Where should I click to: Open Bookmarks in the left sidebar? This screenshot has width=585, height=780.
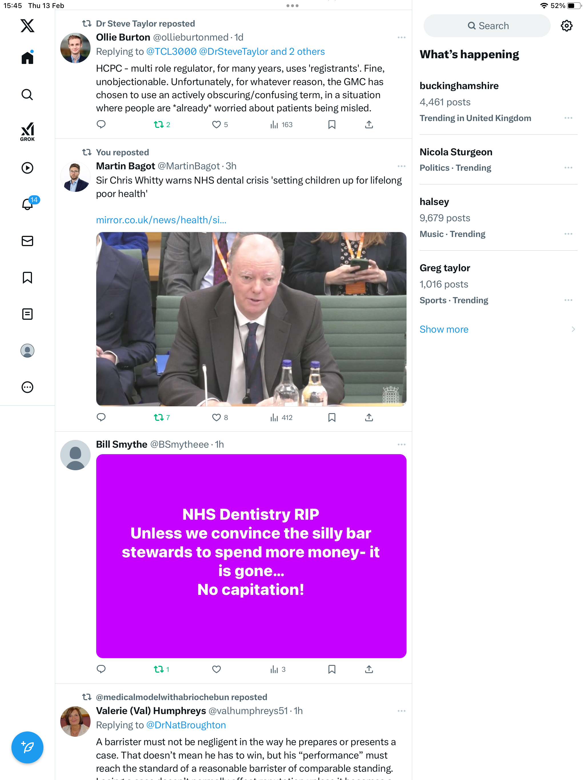(x=27, y=278)
